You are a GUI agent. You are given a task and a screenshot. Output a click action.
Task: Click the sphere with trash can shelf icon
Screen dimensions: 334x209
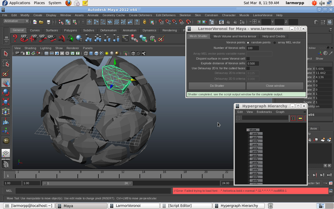pyautogui.click(x=79, y=39)
